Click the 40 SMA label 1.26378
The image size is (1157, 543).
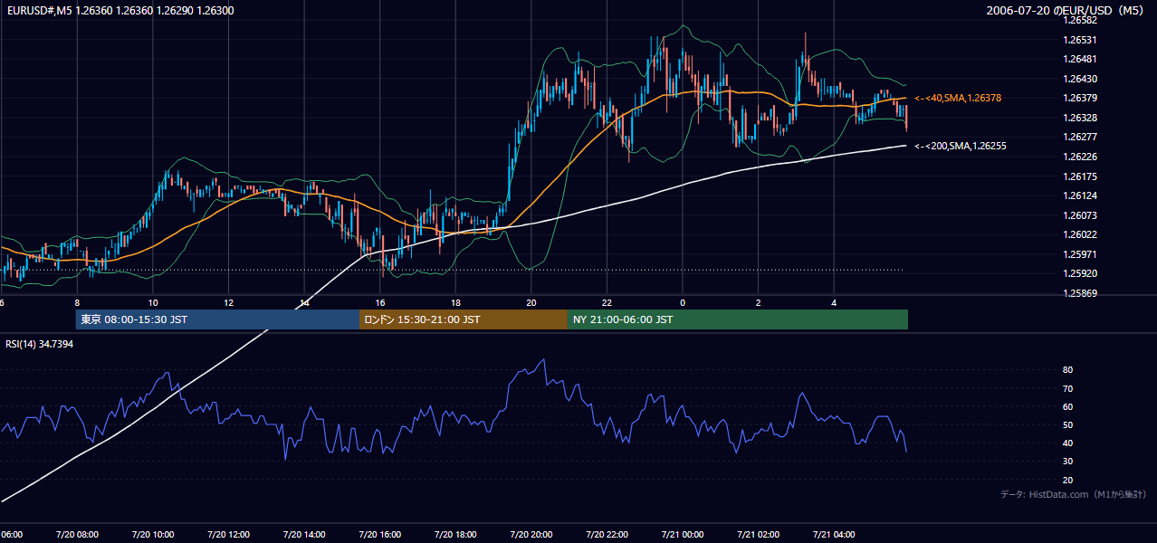coord(958,98)
